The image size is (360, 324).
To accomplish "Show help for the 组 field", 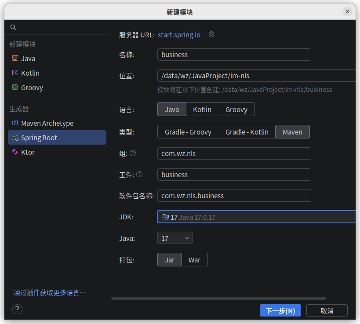I will [x=133, y=153].
